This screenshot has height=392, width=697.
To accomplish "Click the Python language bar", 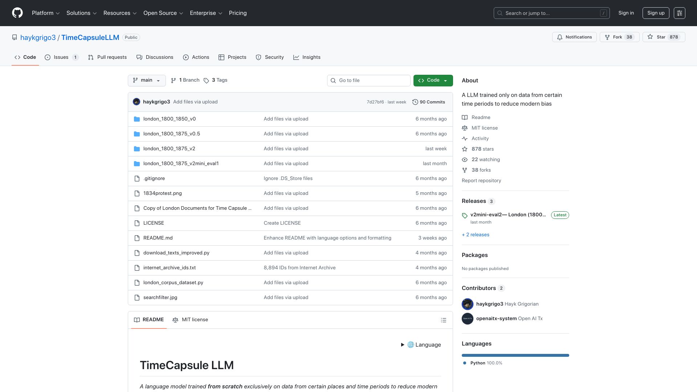I will pos(515,355).
